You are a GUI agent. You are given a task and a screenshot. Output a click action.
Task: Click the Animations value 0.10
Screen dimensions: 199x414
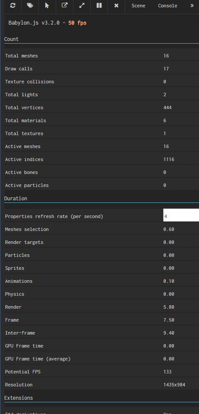click(x=169, y=281)
